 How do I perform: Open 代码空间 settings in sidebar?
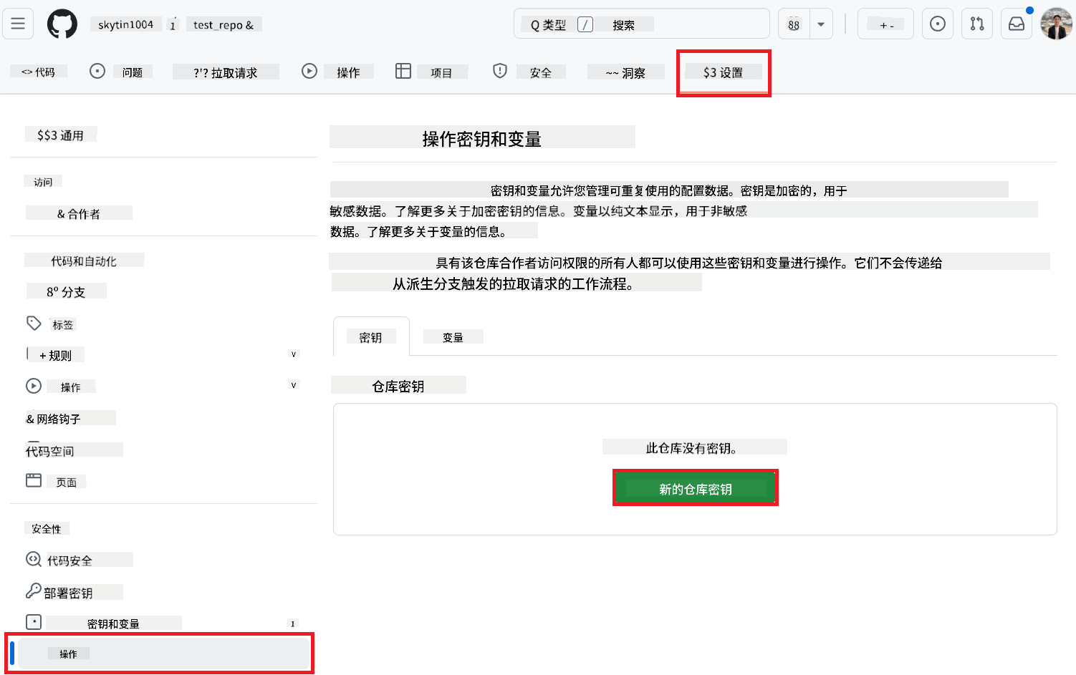(x=75, y=450)
